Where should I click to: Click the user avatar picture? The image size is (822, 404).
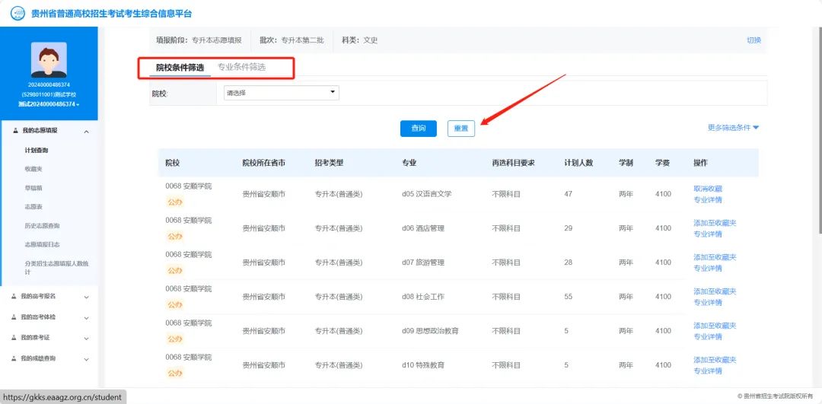[49, 59]
